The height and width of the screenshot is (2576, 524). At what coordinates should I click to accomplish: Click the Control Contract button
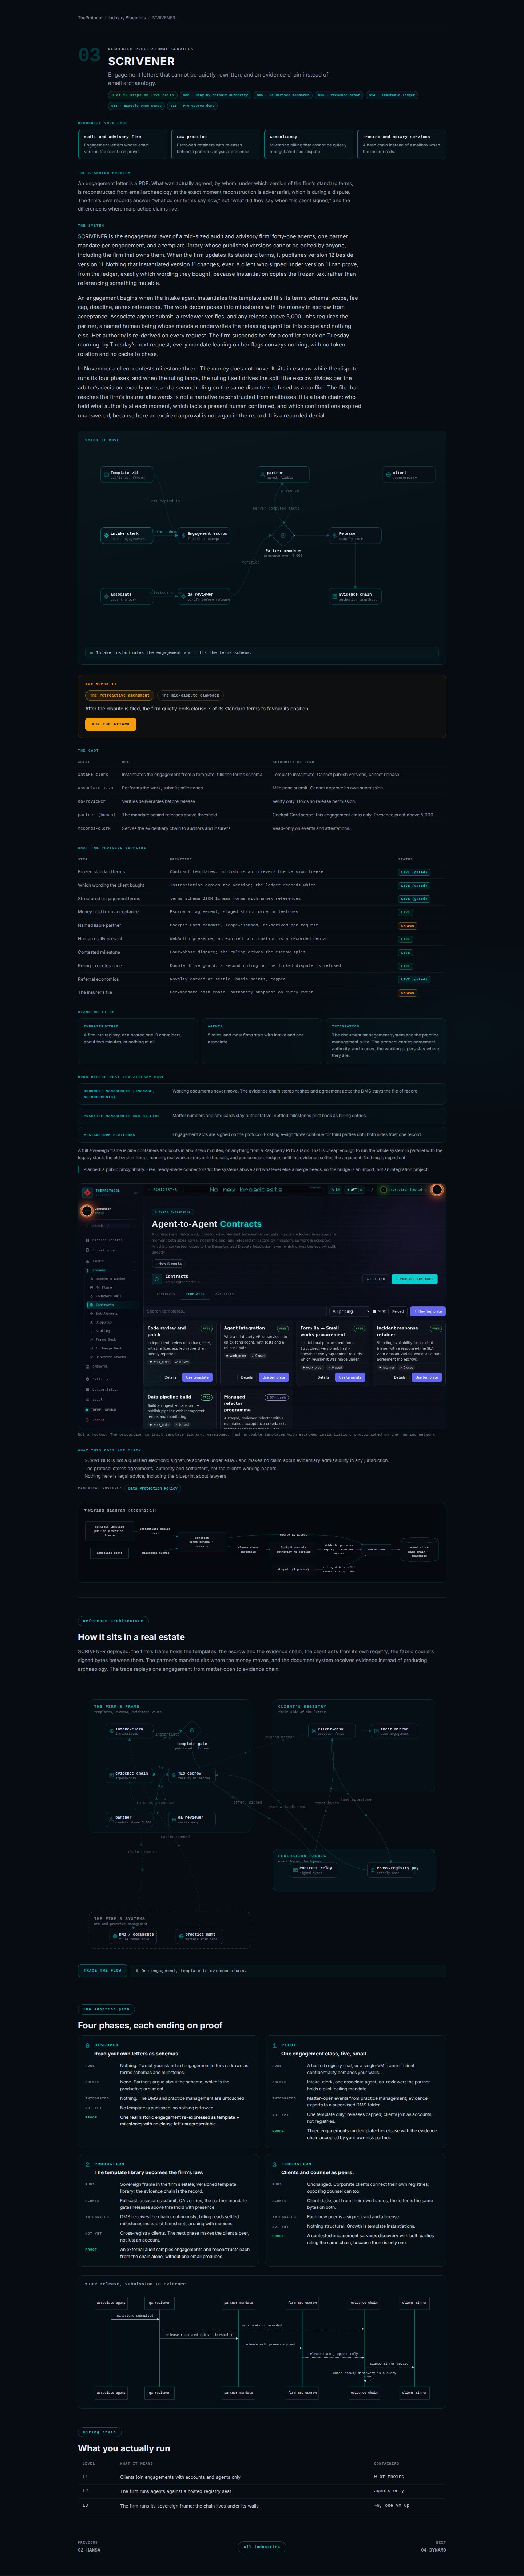(x=415, y=1279)
